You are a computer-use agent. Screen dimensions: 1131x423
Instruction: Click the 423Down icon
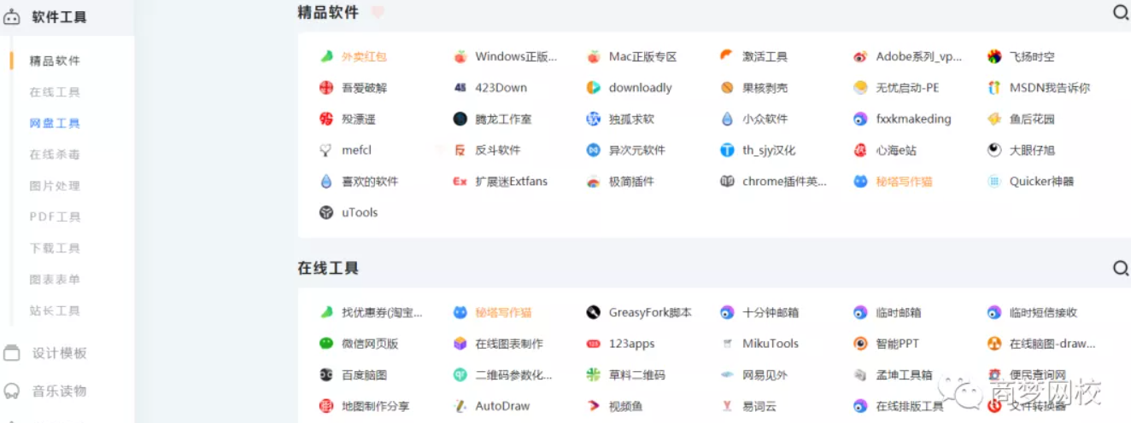coord(460,88)
